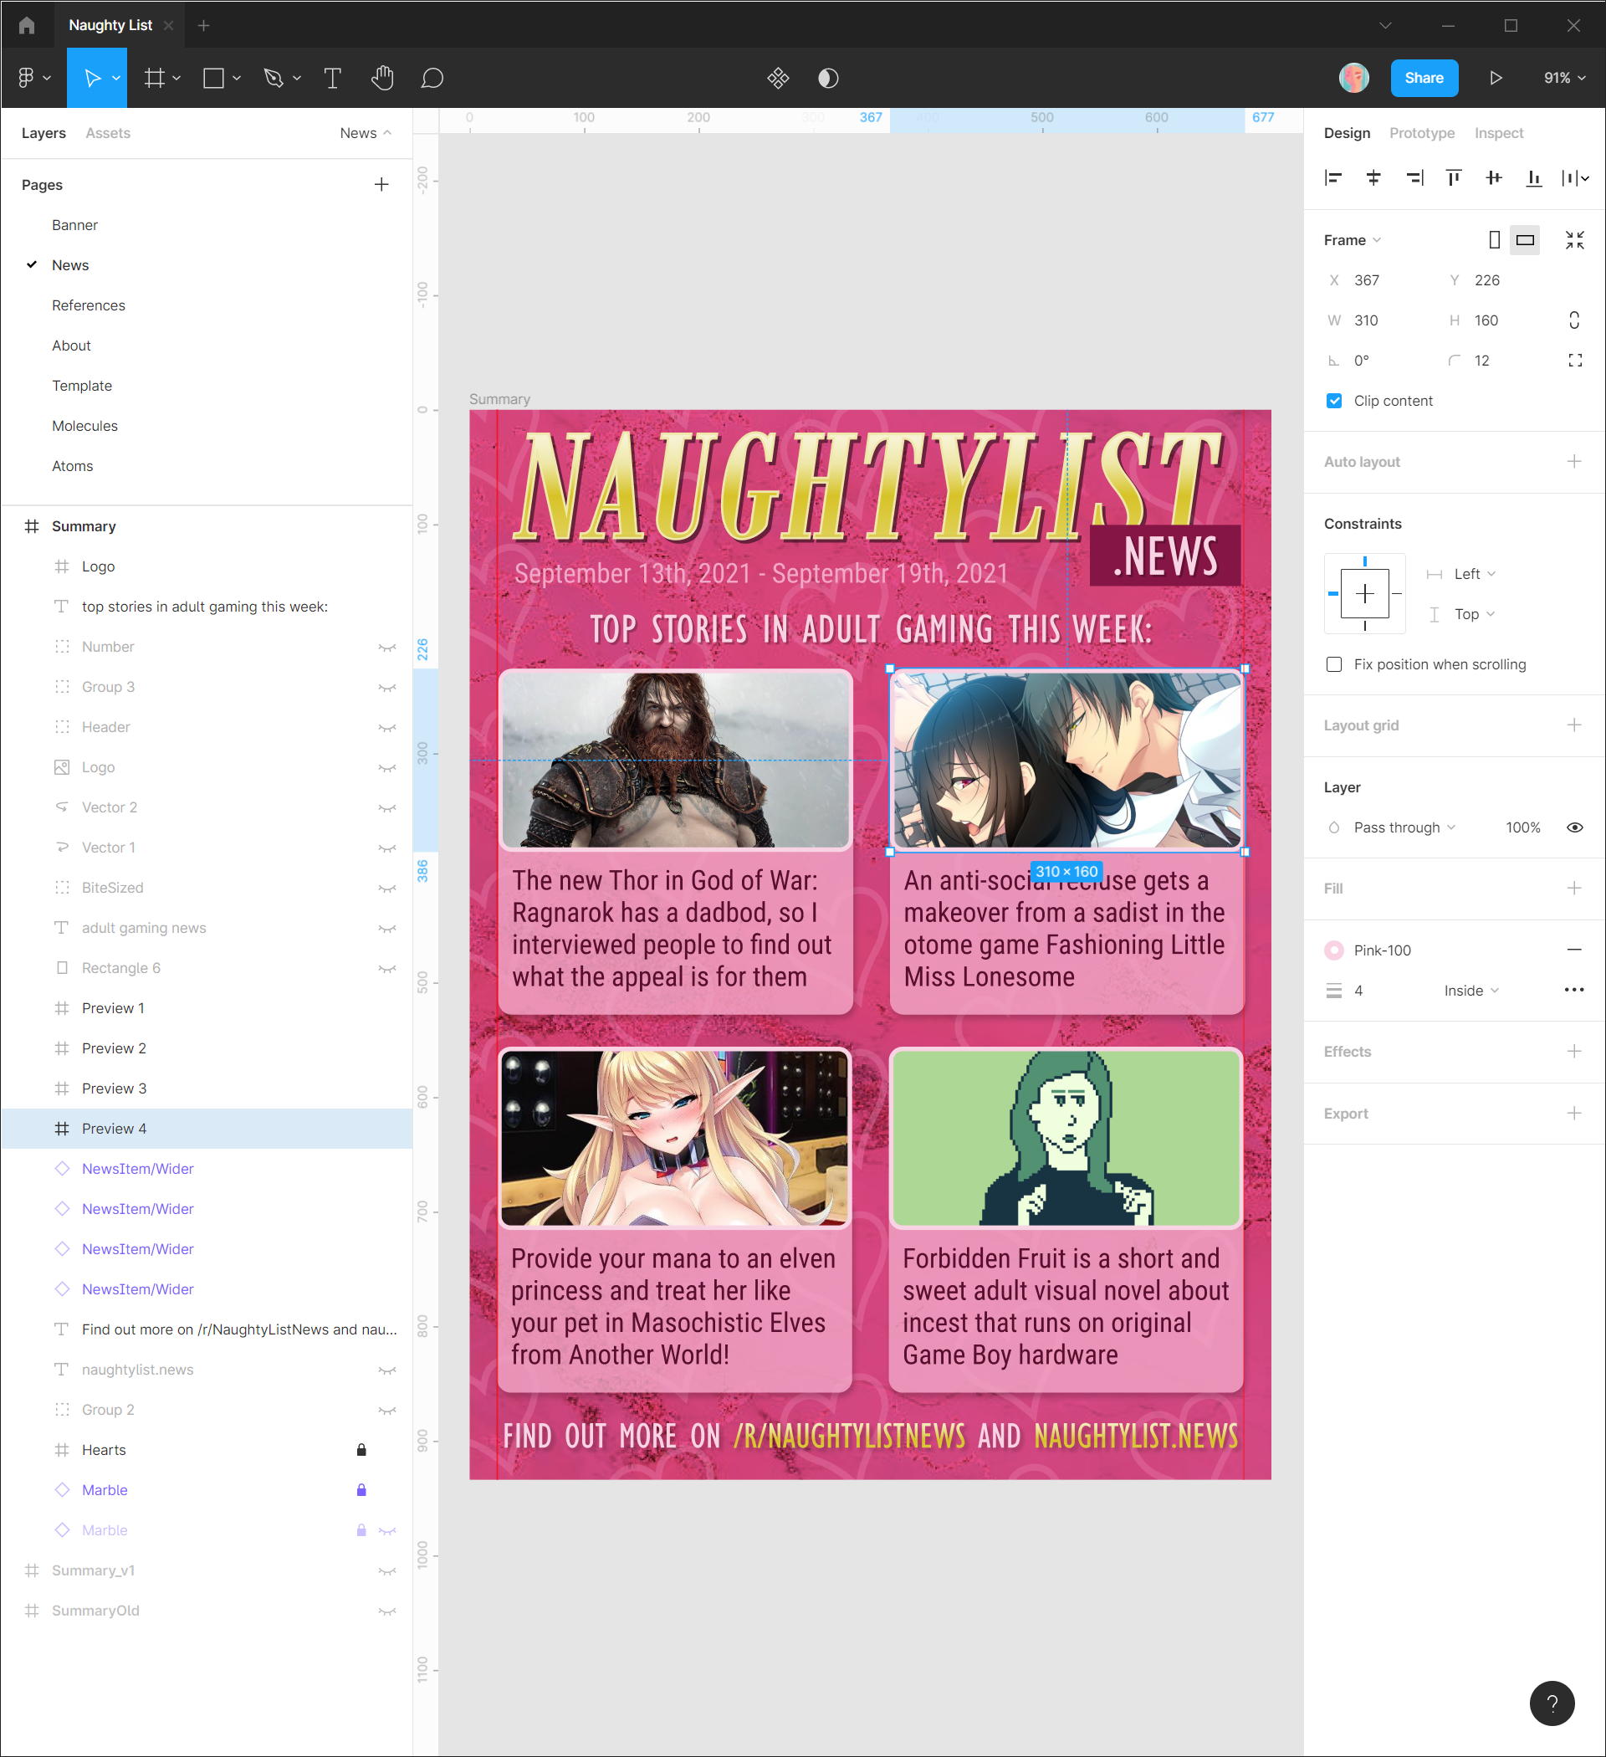
Task: Click Align left icon
Action: tap(1333, 177)
